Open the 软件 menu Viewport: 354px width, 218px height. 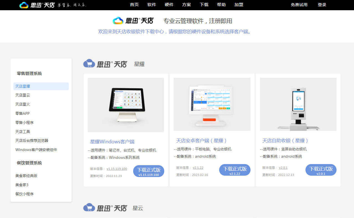[152, 5]
